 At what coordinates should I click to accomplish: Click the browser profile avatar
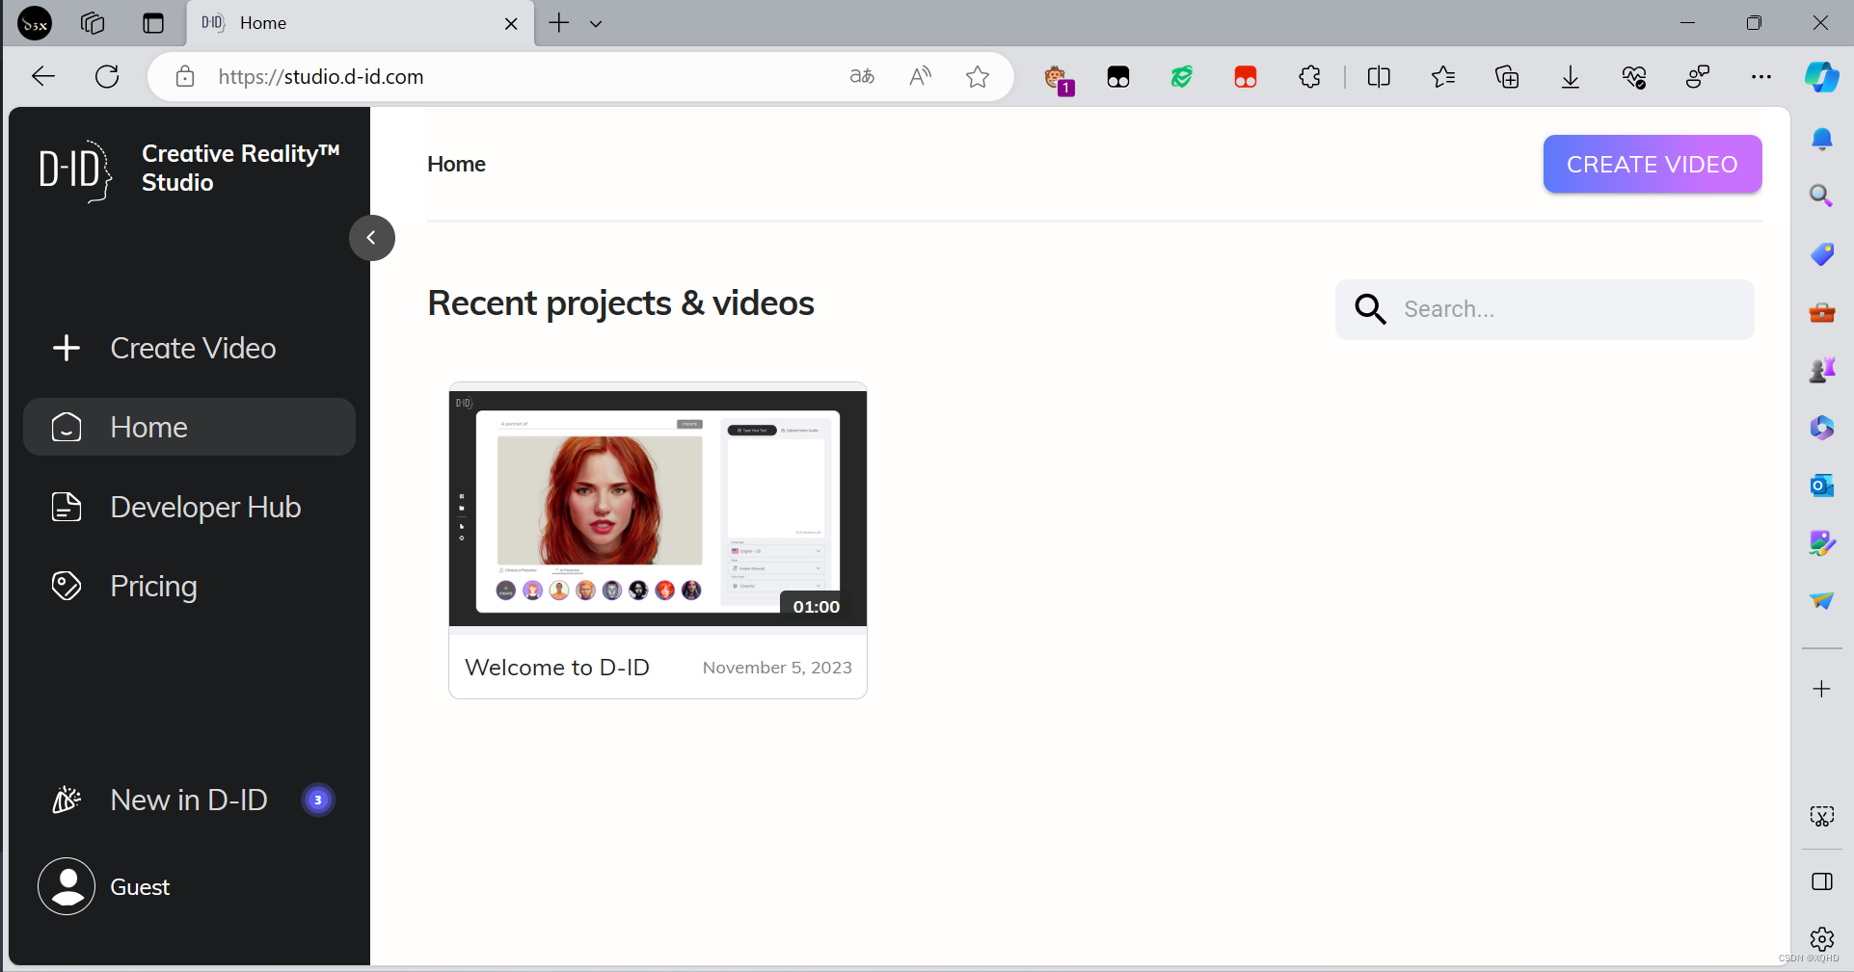35,23
